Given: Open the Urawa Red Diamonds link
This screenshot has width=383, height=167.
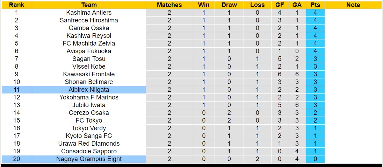Looking at the screenshot, I should click(x=89, y=144).
